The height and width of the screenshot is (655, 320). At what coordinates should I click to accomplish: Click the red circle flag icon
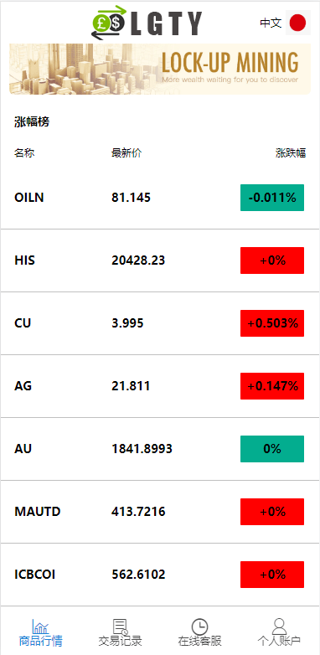click(298, 23)
